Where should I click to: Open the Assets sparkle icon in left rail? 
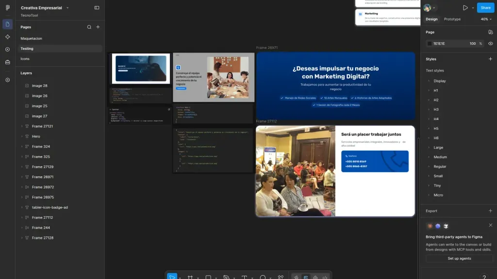point(8,37)
